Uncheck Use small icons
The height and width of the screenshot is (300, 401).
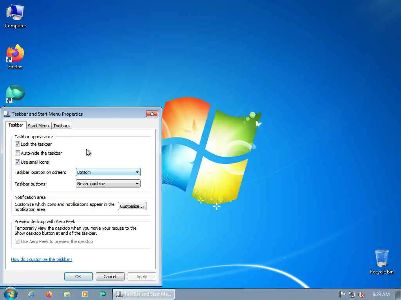coord(17,162)
